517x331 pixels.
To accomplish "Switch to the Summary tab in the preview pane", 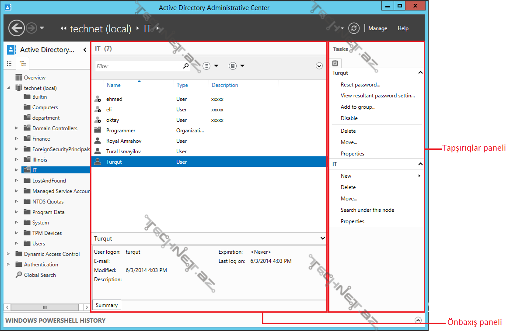I will (106, 305).
